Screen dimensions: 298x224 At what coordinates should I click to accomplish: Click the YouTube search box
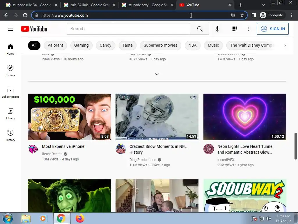(129, 29)
